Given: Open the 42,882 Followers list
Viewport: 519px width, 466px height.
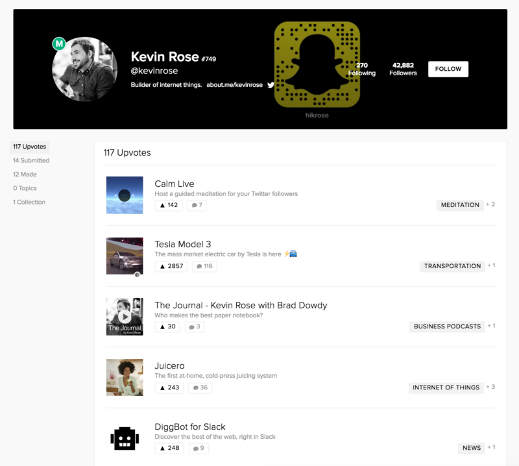Looking at the screenshot, I should click(x=403, y=69).
